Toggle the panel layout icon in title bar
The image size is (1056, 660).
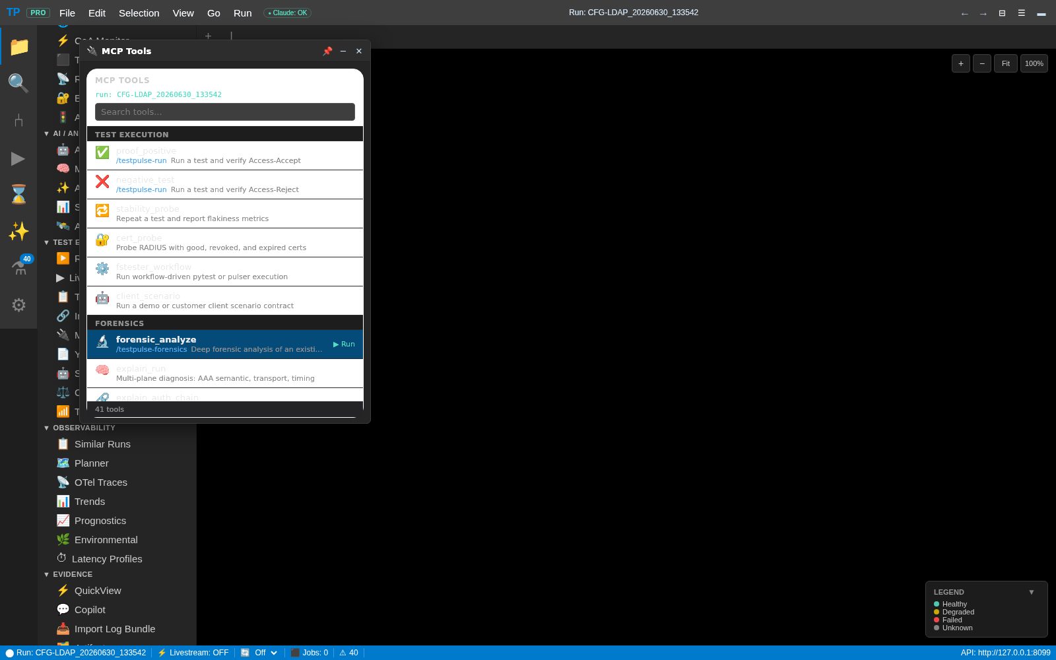(x=1002, y=13)
